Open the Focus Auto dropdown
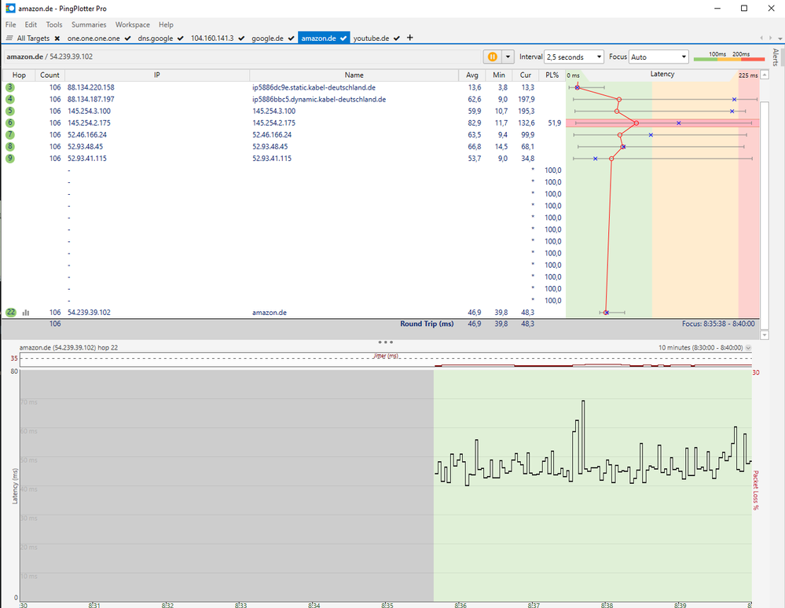785x608 pixels. pos(658,57)
